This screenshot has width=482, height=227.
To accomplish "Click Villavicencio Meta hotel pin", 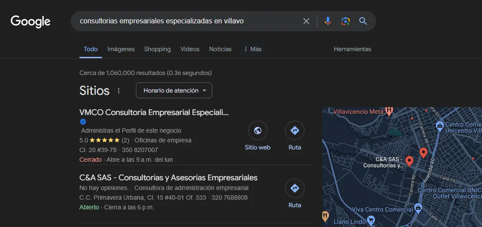I will coord(389,111).
